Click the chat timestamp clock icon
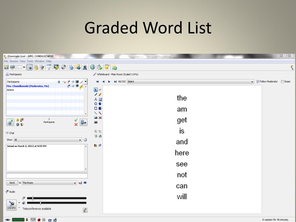Viewport: 296px width, 222px height. coord(85,140)
